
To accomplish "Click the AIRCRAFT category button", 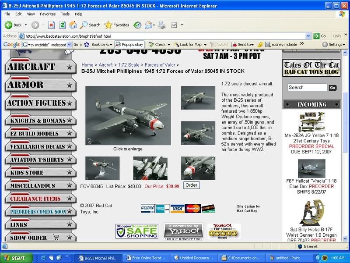I will [41, 66].
